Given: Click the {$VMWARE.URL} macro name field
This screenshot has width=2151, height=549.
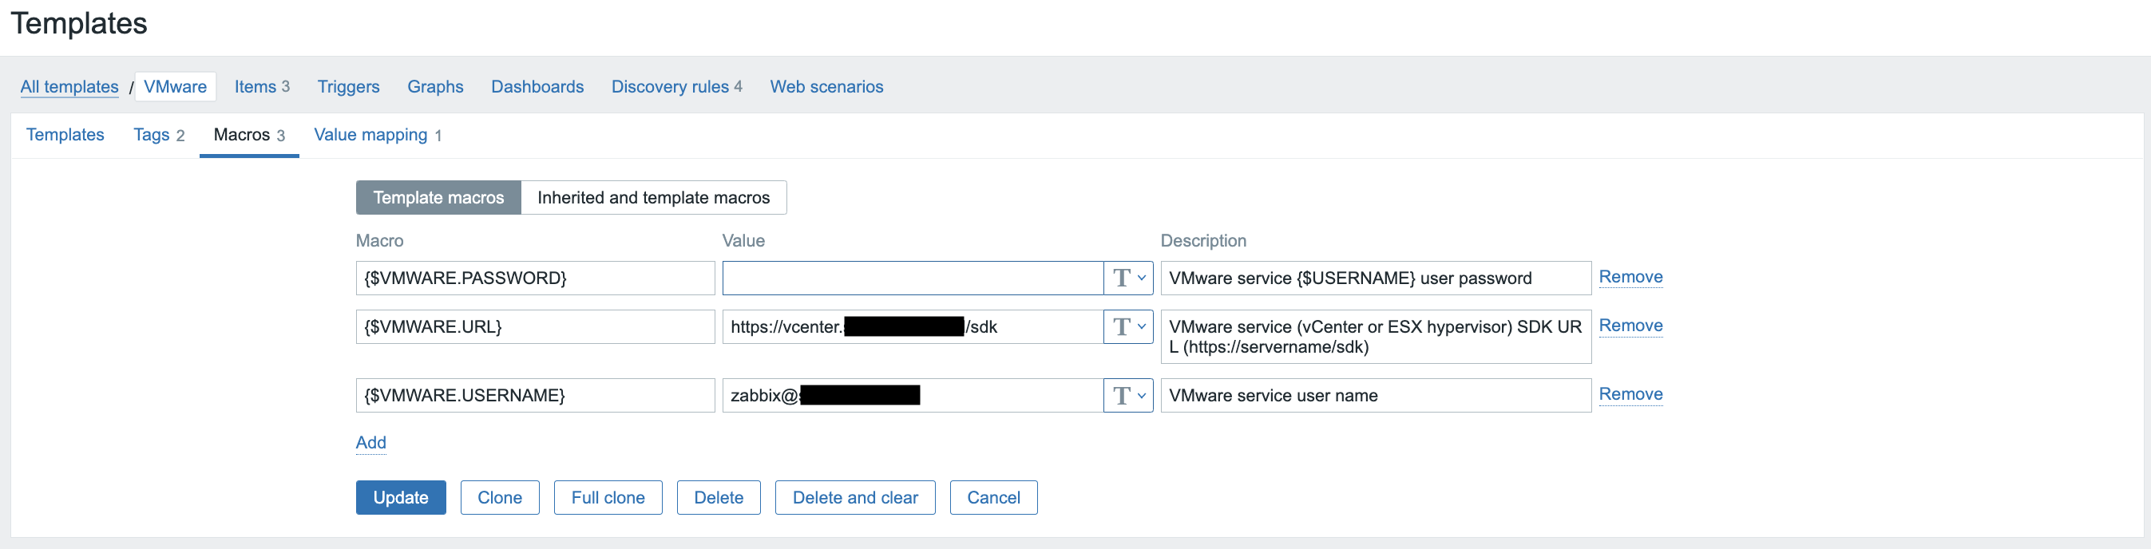Looking at the screenshot, I should 534,327.
